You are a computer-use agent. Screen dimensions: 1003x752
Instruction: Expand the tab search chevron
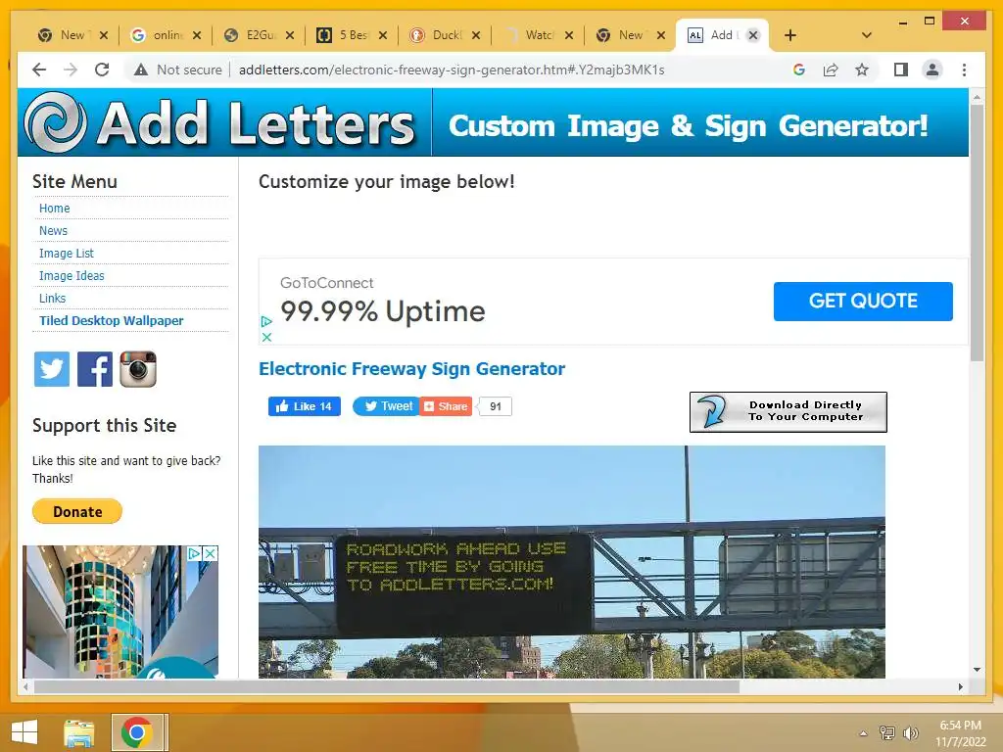866,35
